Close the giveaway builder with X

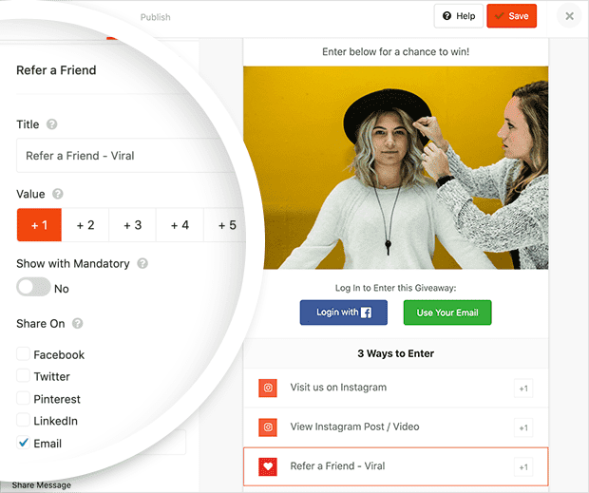tap(569, 16)
